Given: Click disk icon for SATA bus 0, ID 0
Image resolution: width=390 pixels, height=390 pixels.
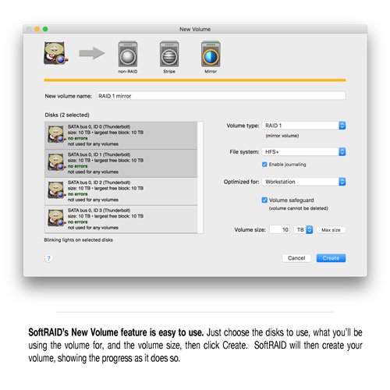Looking at the screenshot, I should (x=56, y=134).
